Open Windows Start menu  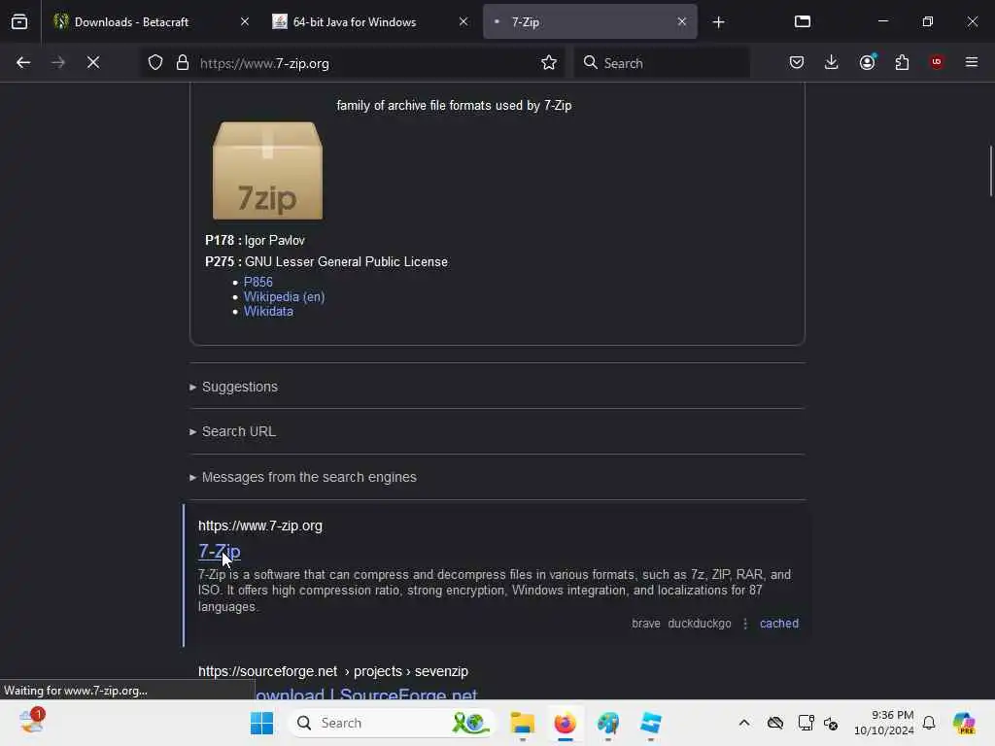point(261,723)
